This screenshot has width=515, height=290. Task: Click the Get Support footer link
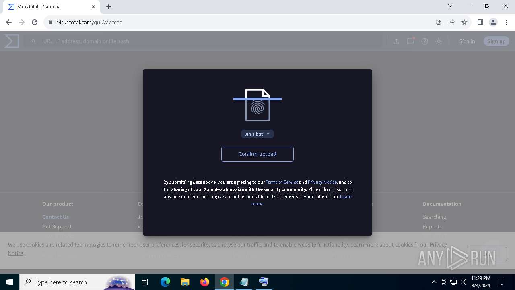57,226
